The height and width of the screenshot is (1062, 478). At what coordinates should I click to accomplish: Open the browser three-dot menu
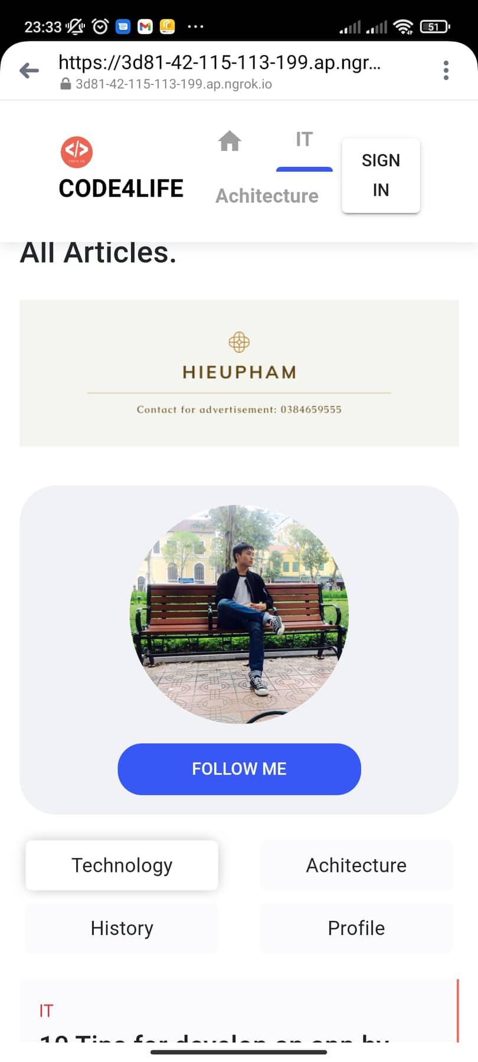[446, 70]
